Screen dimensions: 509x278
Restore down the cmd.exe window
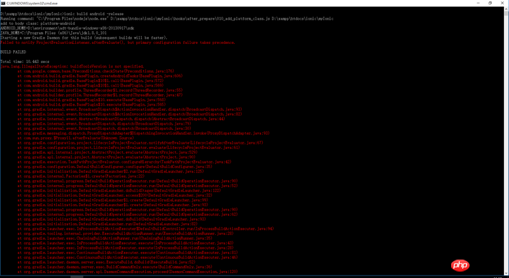tap(490, 3)
